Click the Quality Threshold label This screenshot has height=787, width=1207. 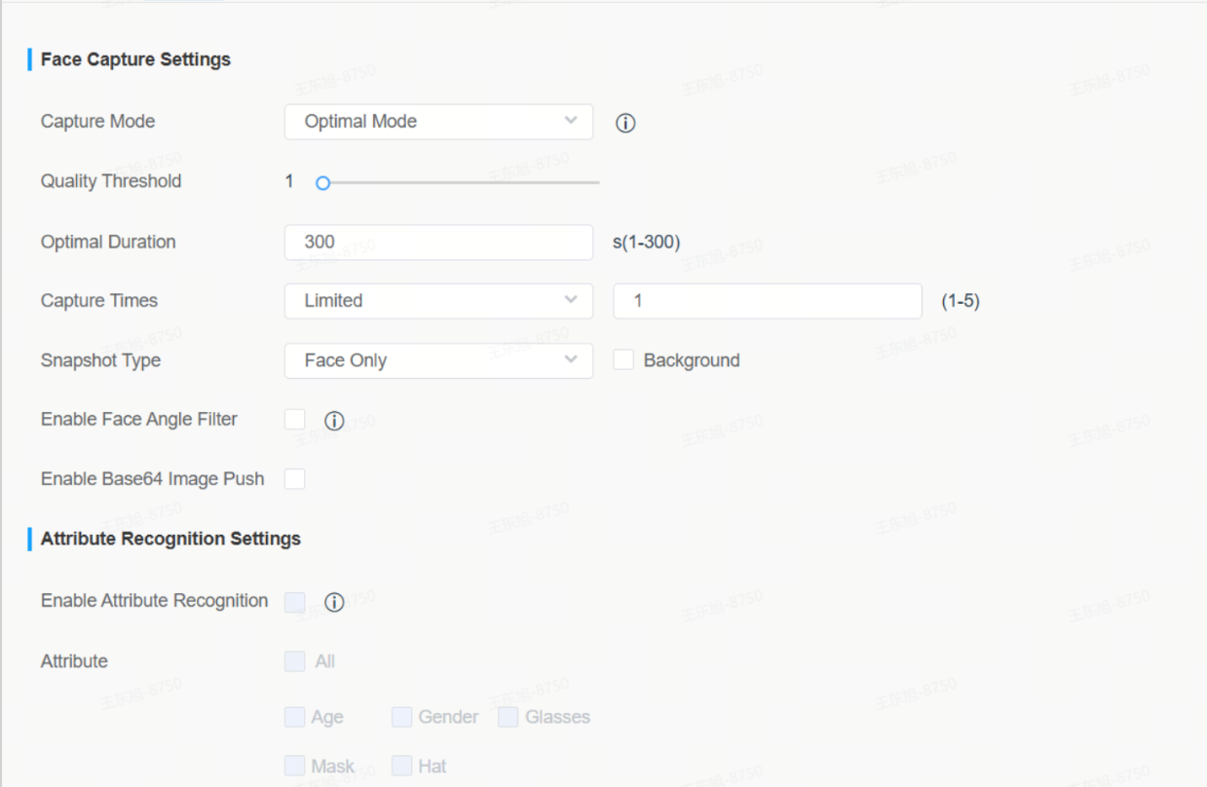click(111, 181)
